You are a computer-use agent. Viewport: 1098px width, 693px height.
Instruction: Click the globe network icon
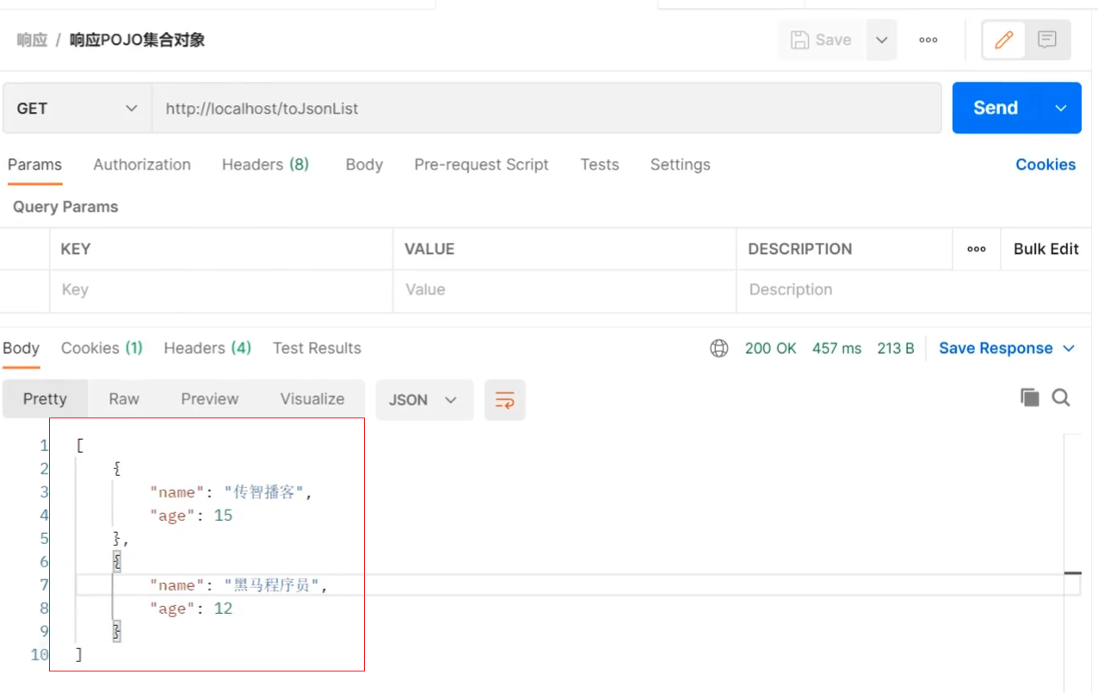click(719, 348)
